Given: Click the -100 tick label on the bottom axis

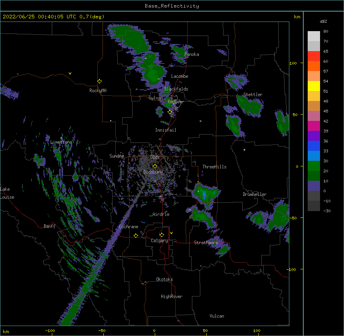Looking at the screenshot, I should [50, 330].
